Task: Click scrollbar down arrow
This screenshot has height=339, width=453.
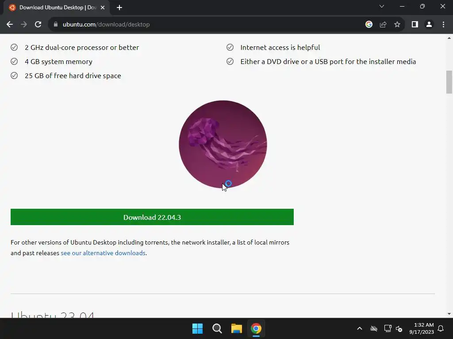Action: point(449,314)
